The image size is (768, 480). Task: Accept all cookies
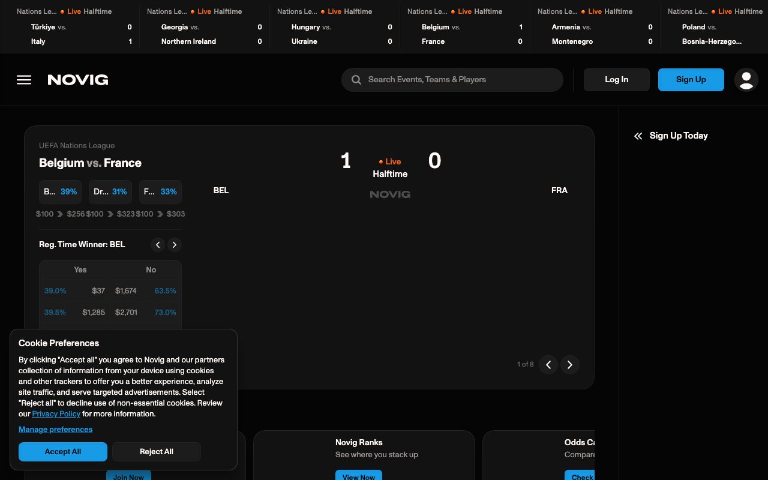point(63,452)
